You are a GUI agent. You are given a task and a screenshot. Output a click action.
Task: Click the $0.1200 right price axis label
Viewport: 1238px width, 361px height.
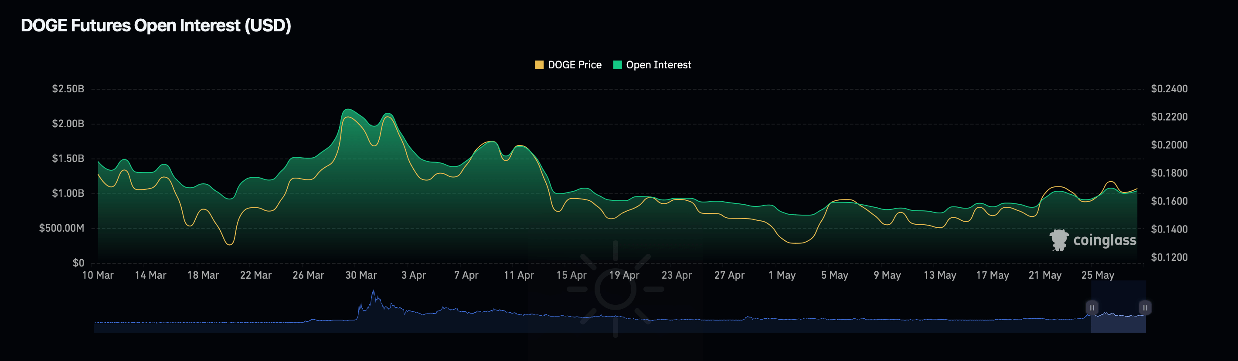tap(1169, 257)
